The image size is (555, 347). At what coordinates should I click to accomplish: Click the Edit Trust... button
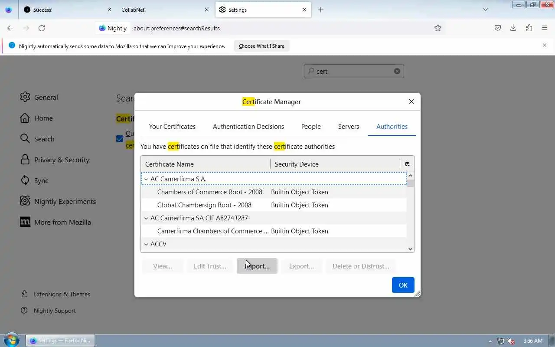(210, 266)
